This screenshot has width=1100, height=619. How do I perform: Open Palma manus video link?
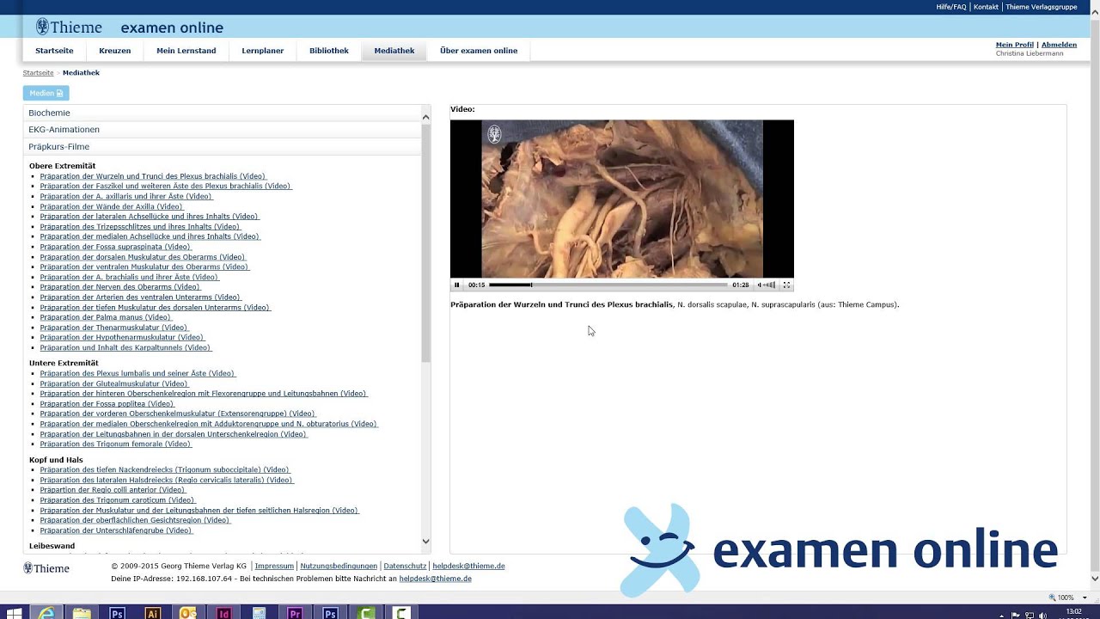point(106,317)
